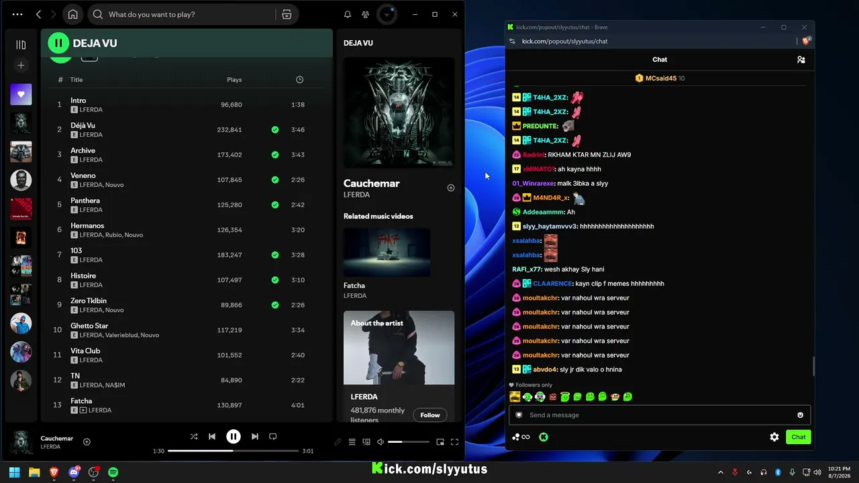
Task: Open Discord from taskbar
Action: point(74,472)
